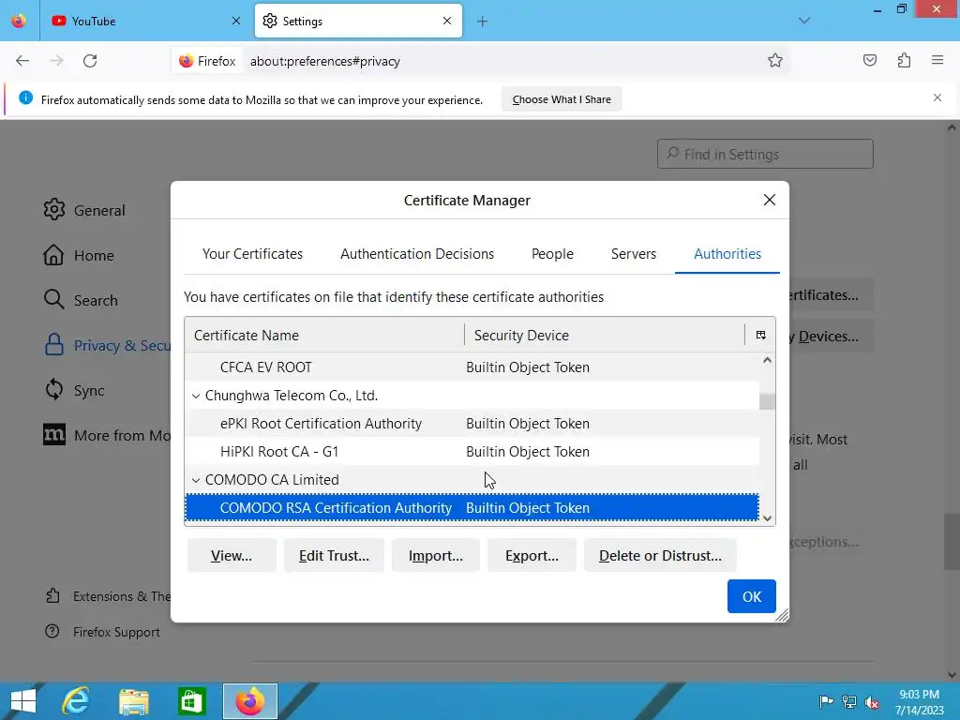Open the Home settings category
The image size is (960, 720).
[x=79, y=255]
